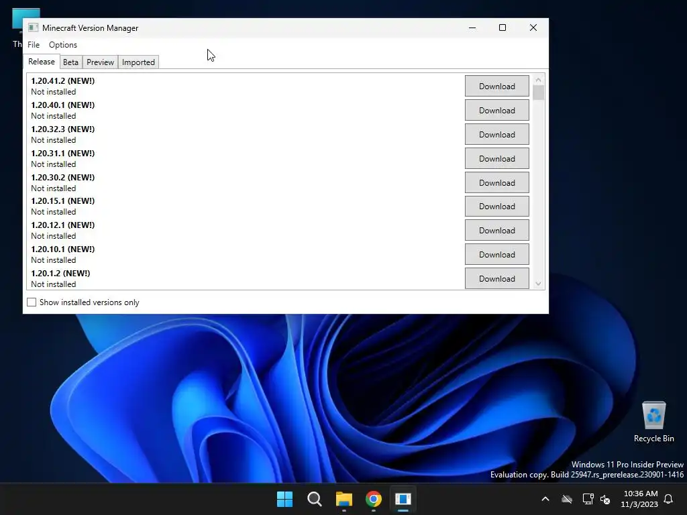Maximize the Minecraft Version Manager window
The image size is (687, 515).
coord(503,27)
